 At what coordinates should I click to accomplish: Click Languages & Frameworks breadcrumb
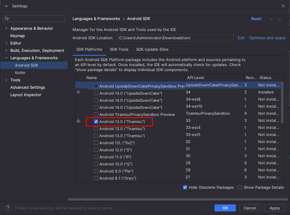96,19
